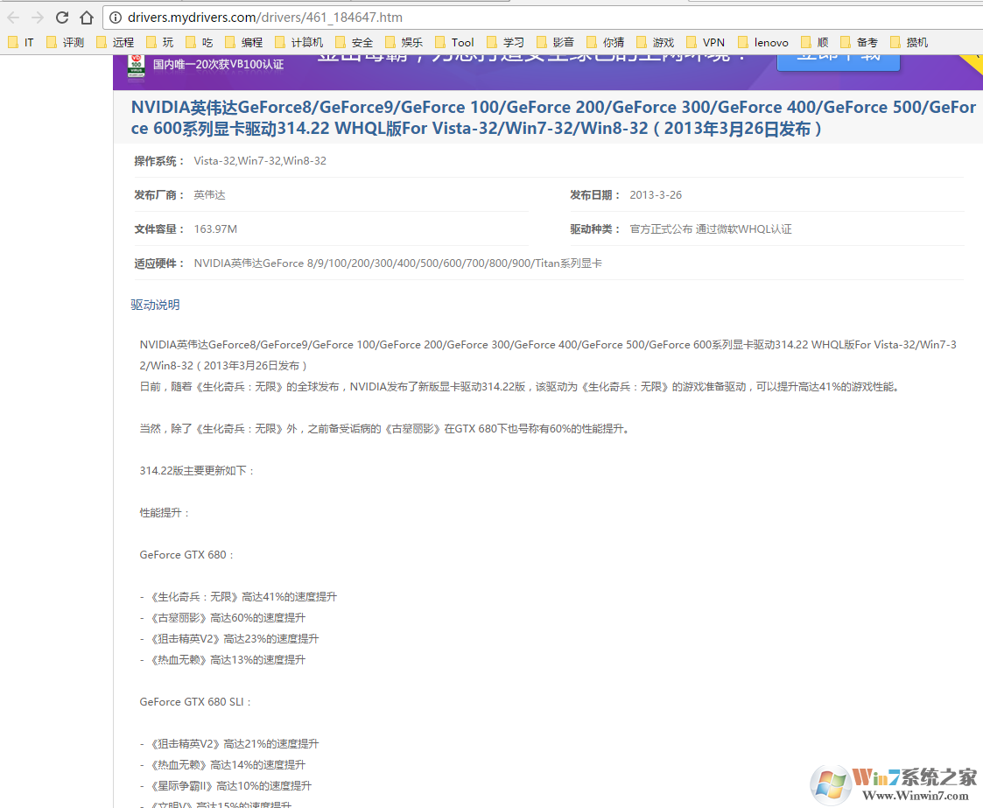Open the 远程 bookmarks folder
Viewport: 983px width, 808px height.
[116, 42]
